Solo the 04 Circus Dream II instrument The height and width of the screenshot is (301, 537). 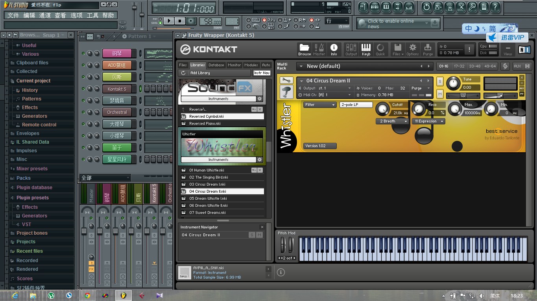click(x=440, y=82)
